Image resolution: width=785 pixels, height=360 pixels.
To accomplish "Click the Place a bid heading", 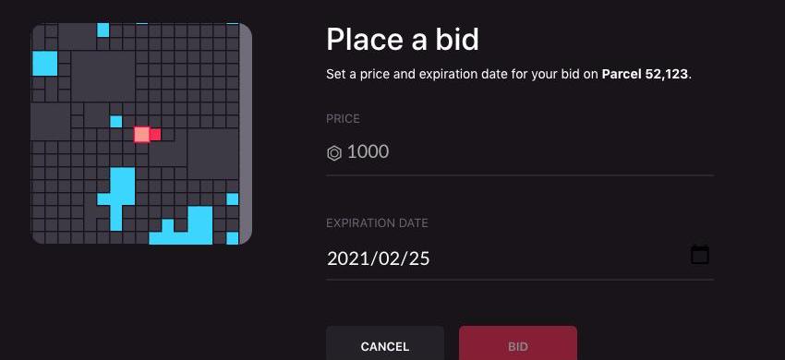I will 403,39.
